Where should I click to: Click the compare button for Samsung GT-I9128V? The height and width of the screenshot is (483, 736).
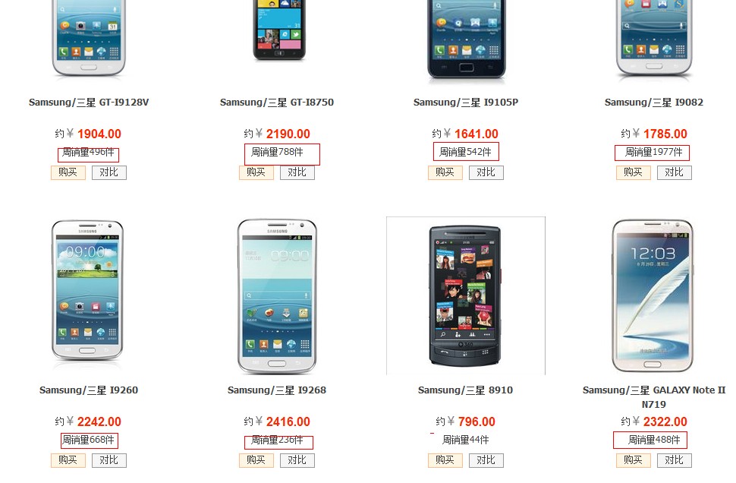click(x=109, y=172)
